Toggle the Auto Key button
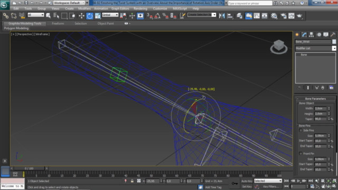The width and height of the screenshot is (338, 190). pyautogui.click(x=247, y=181)
